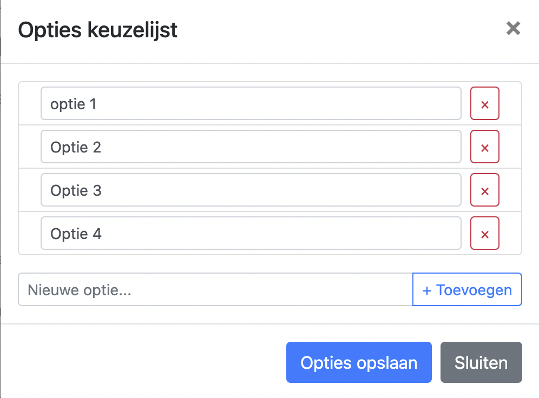
Task: Delete the 'Optie 2' entry
Action: click(485, 147)
